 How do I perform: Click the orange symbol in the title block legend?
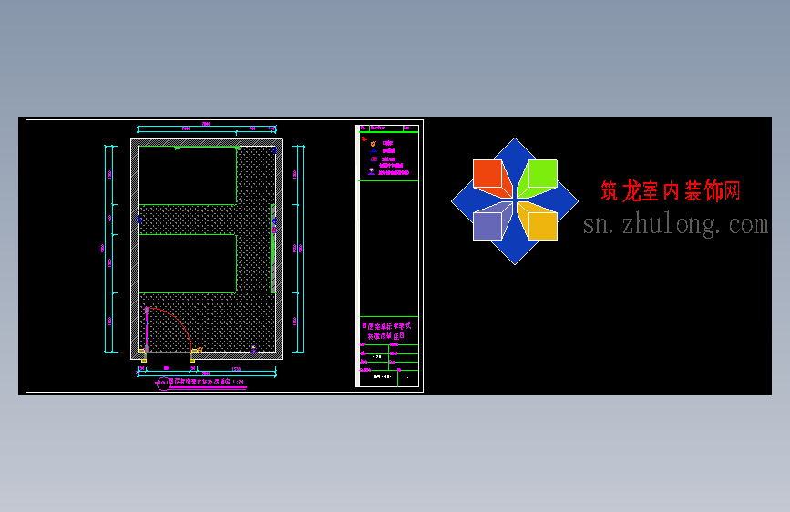click(374, 144)
